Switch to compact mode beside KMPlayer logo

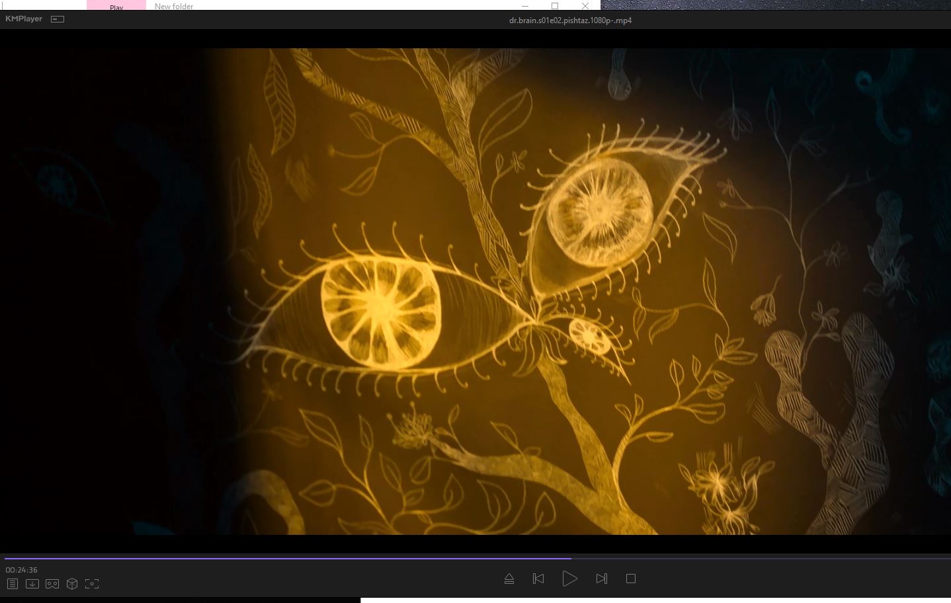[x=58, y=19]
